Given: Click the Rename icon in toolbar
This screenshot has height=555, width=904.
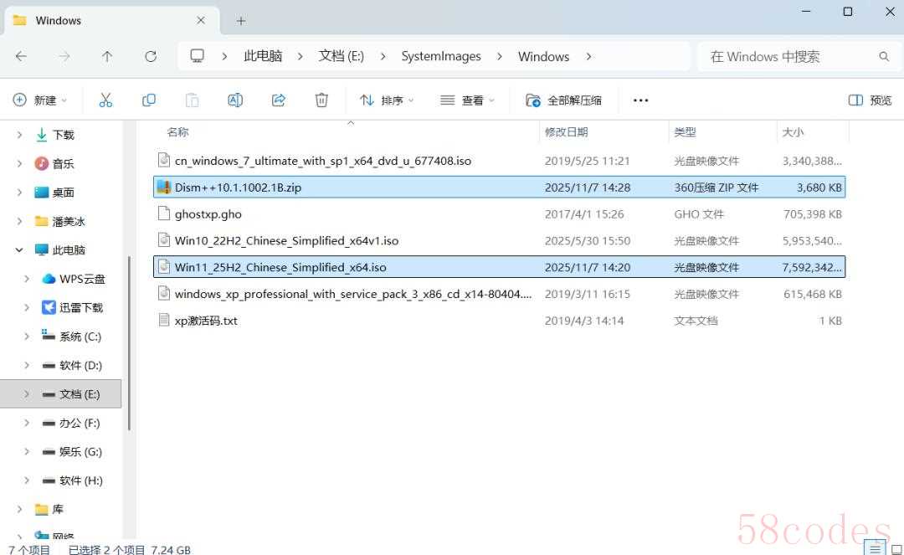Looking at the screenshot, I should tap(235, 100).
